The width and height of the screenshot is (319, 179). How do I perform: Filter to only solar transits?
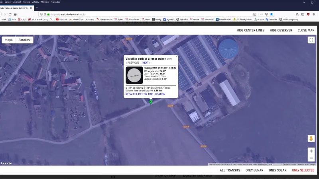click(x=278, y=170)
